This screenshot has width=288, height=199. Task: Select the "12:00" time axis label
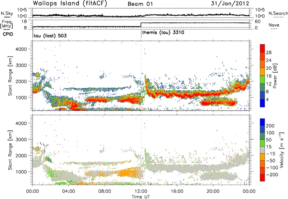[141, 191]
